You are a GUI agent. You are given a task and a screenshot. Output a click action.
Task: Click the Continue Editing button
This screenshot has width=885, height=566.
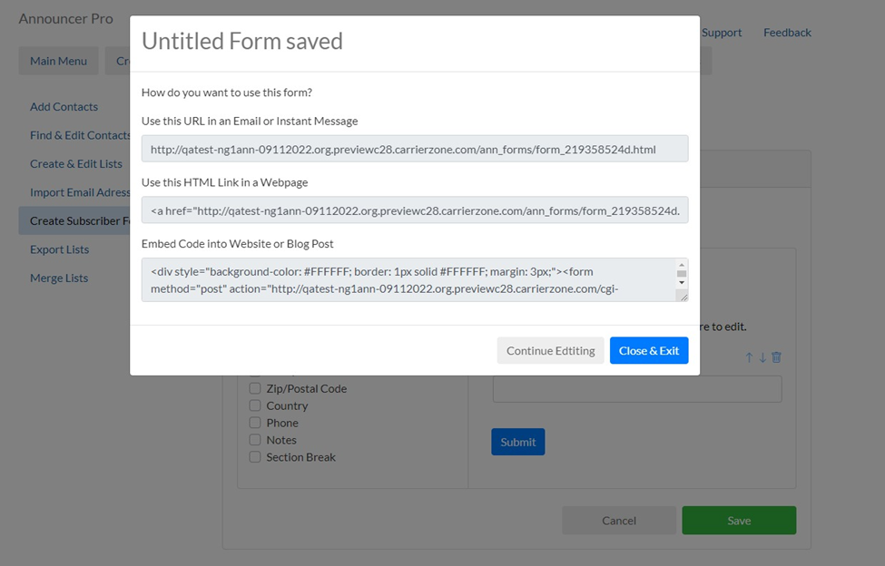[x=550, y=351]
